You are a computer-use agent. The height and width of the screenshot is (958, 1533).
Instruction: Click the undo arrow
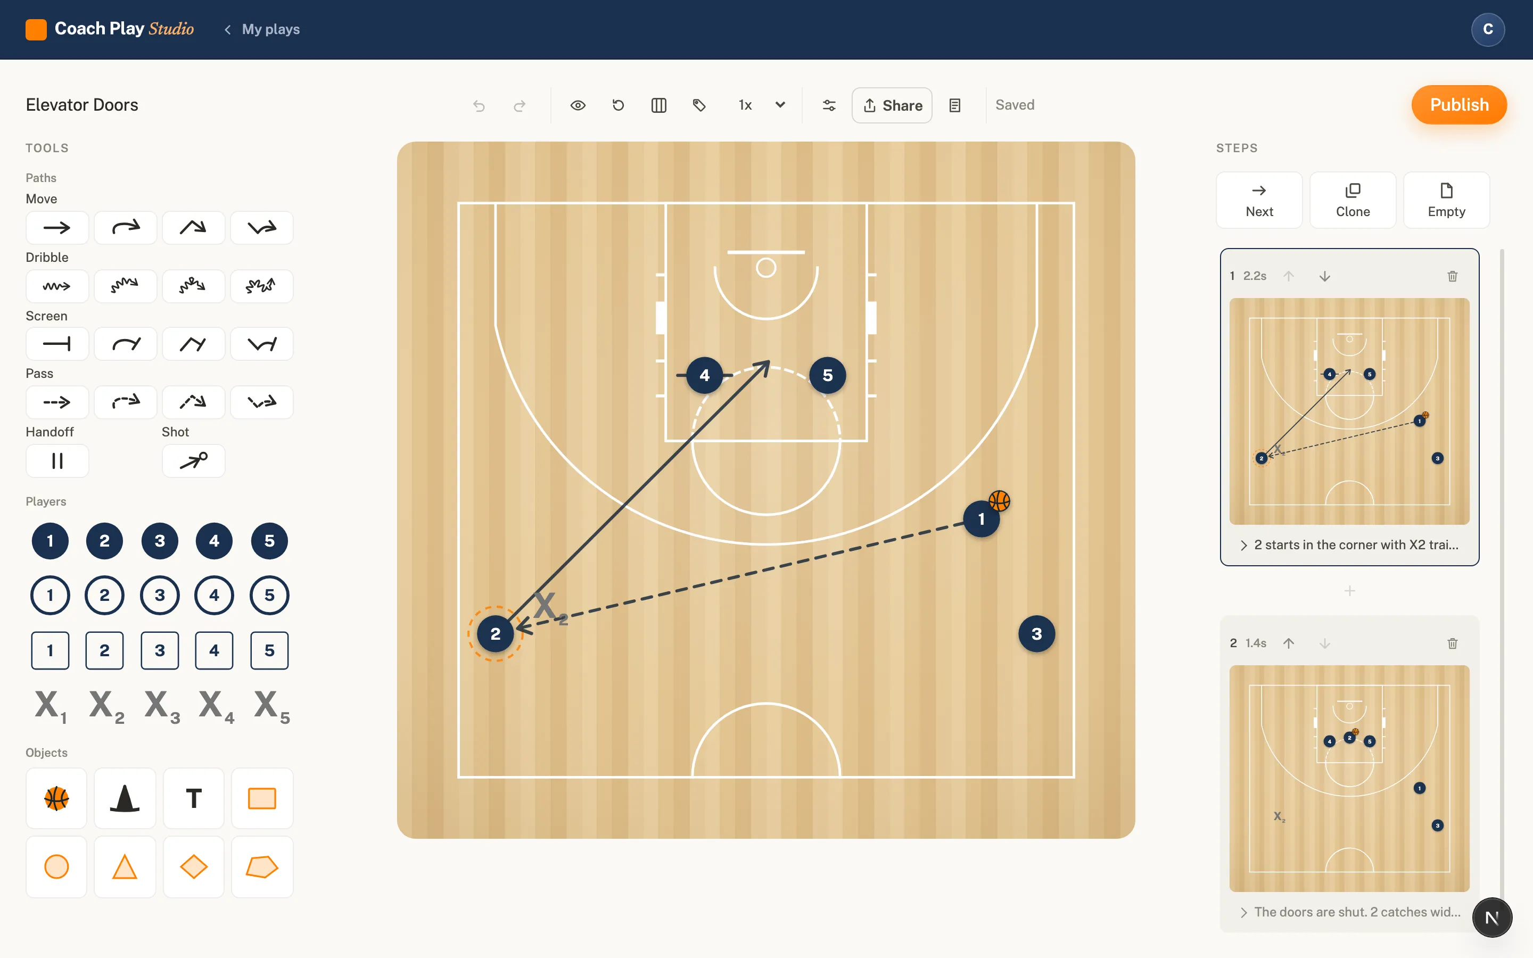(x=479, y=105)
